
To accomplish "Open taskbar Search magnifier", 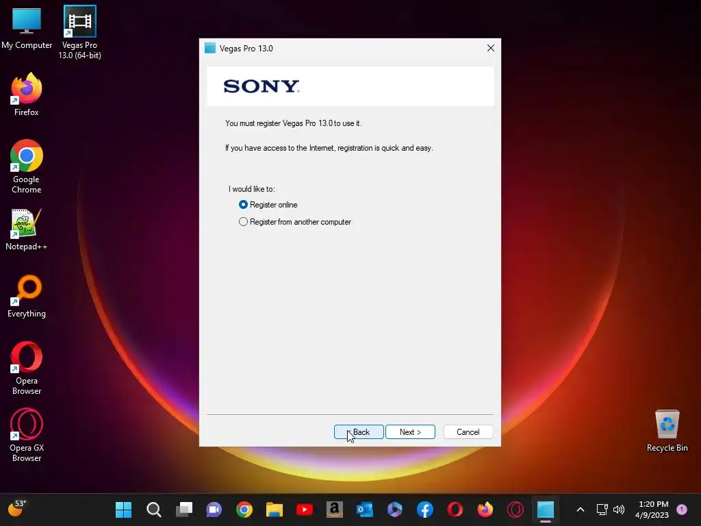I will (x=154, y=510).
